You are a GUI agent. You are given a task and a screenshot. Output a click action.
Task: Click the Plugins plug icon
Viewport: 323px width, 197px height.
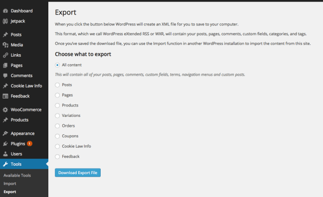pos(5,144)
